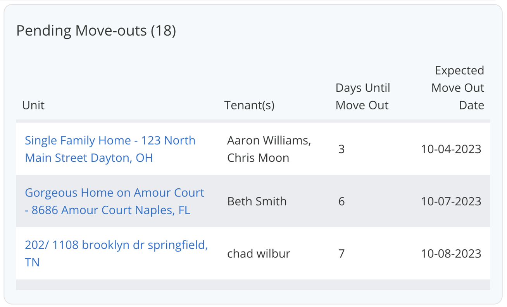Click the Pending Move-outs (18) title
Screen dimensions: 507x307
96,30
